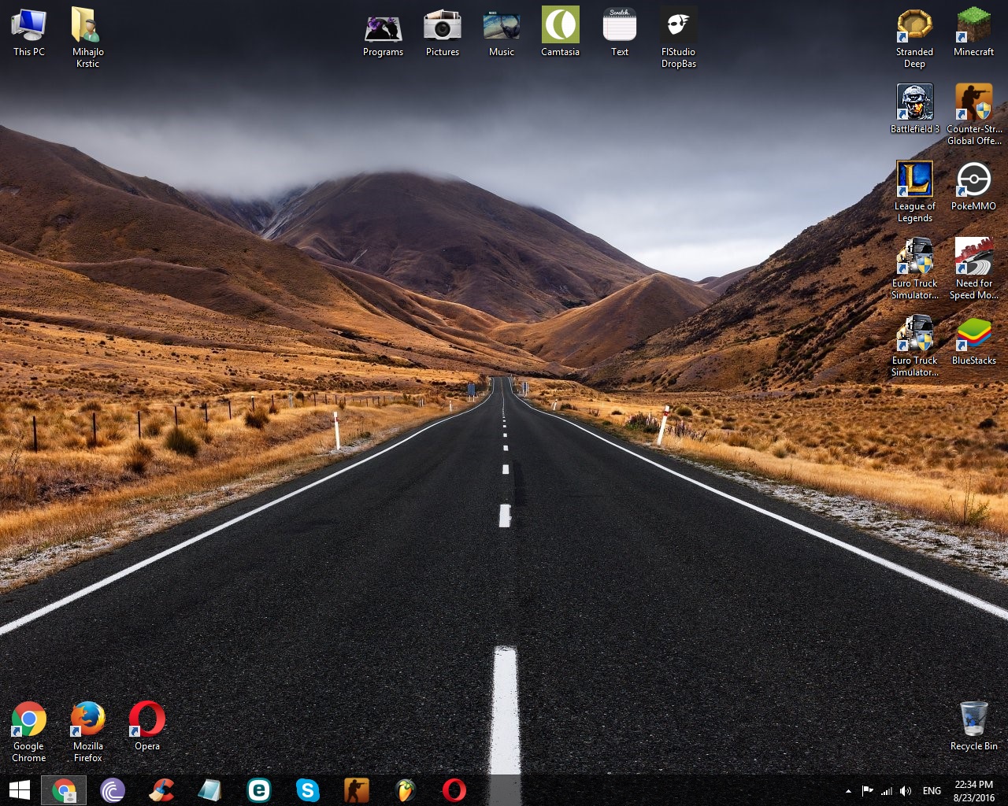Launch Skype from the taskbar
1008x806 pixels.
[x=308, y=790]
